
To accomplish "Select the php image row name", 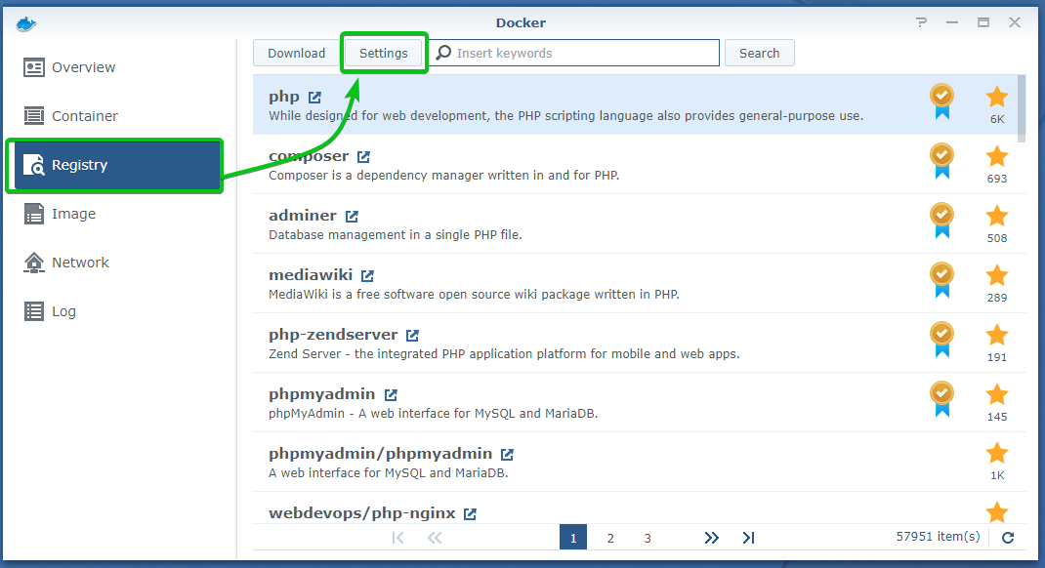I will [284, 98].
